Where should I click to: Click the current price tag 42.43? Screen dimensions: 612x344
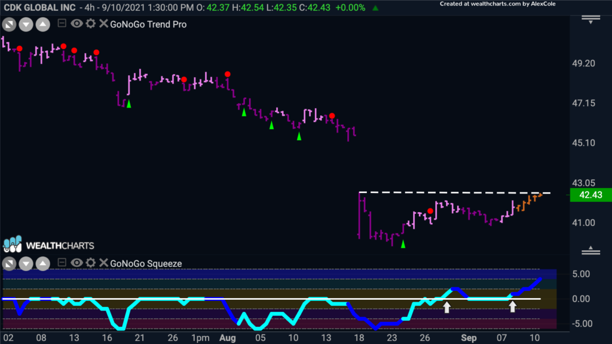(x=591, y=195)
